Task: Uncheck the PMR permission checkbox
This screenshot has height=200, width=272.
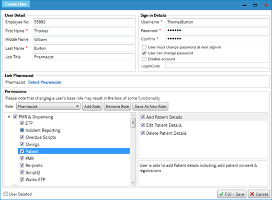Action: [x=22, y=158]
